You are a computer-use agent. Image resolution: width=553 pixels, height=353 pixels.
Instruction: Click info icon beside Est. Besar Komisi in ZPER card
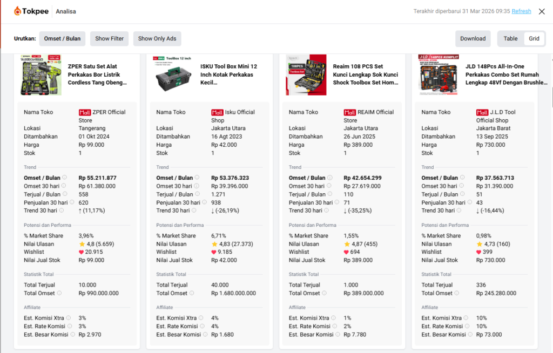[x=73, y=334]
